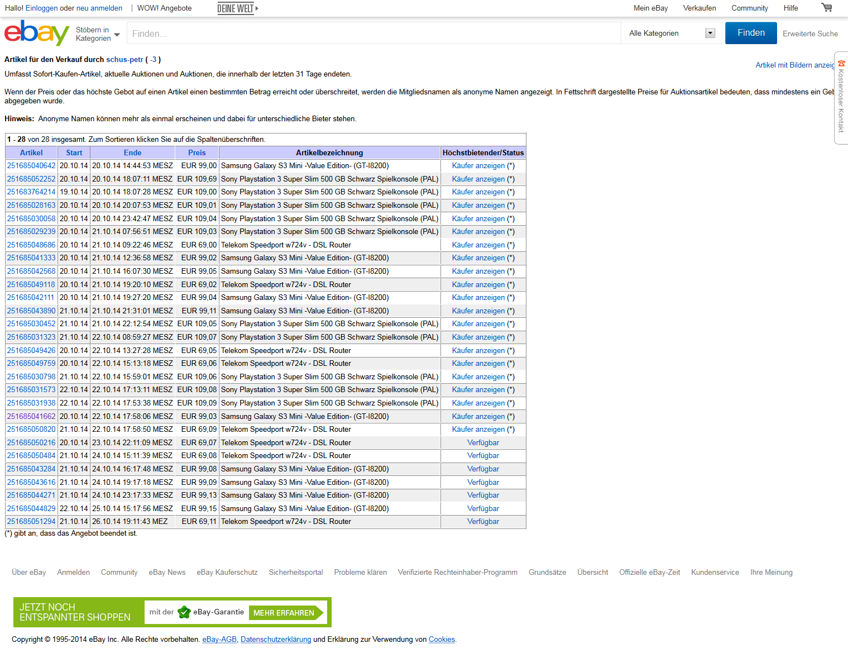Open the shopping cart icon
The image size is (848, 672).
coord(827,8)
